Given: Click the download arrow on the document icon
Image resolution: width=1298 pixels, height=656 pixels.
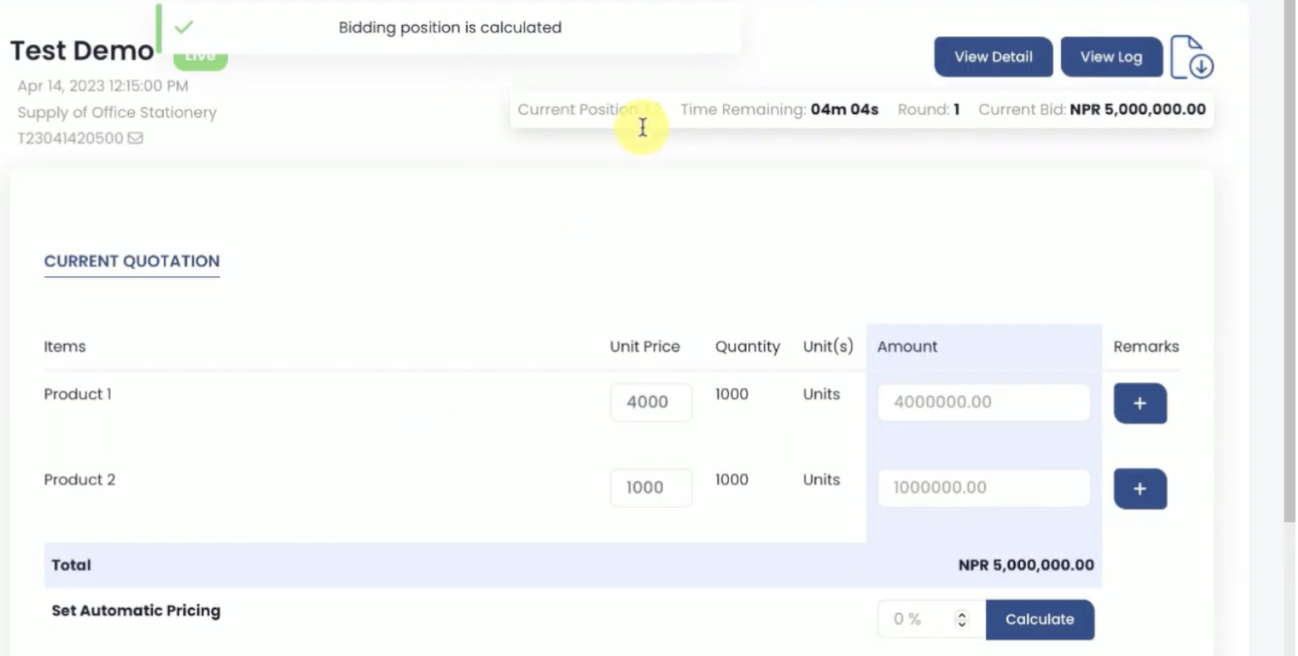Looking at the screenshot, I should (1199, 67).
